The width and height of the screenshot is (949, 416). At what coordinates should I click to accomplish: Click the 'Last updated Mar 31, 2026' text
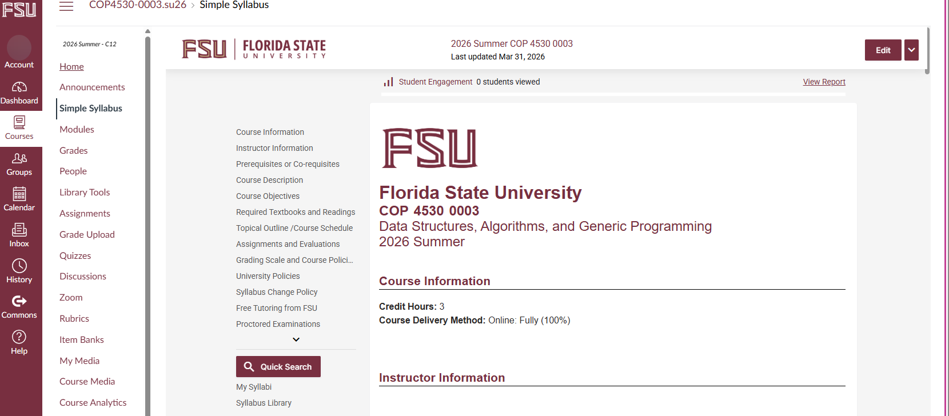point(497,57)
